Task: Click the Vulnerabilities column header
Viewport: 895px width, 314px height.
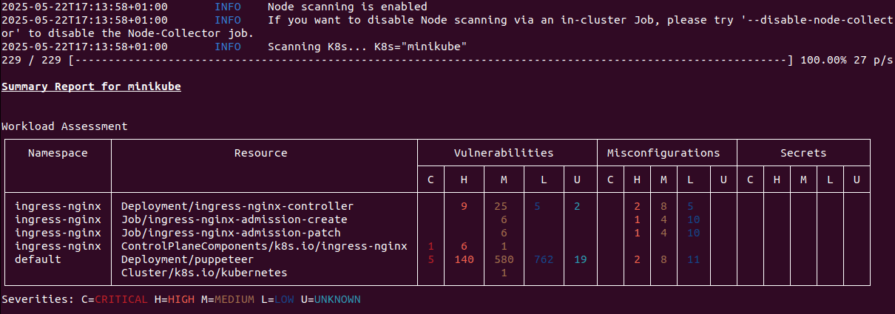Action: 504,153
